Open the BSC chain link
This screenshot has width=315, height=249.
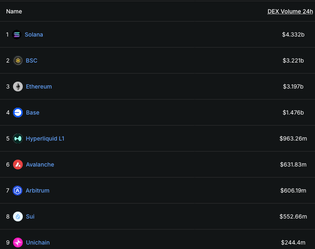32,61
